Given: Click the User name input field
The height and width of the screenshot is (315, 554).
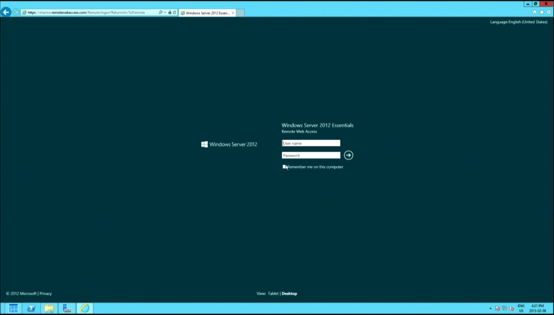Looking at the screenshot, I should (x=311, y=143).
